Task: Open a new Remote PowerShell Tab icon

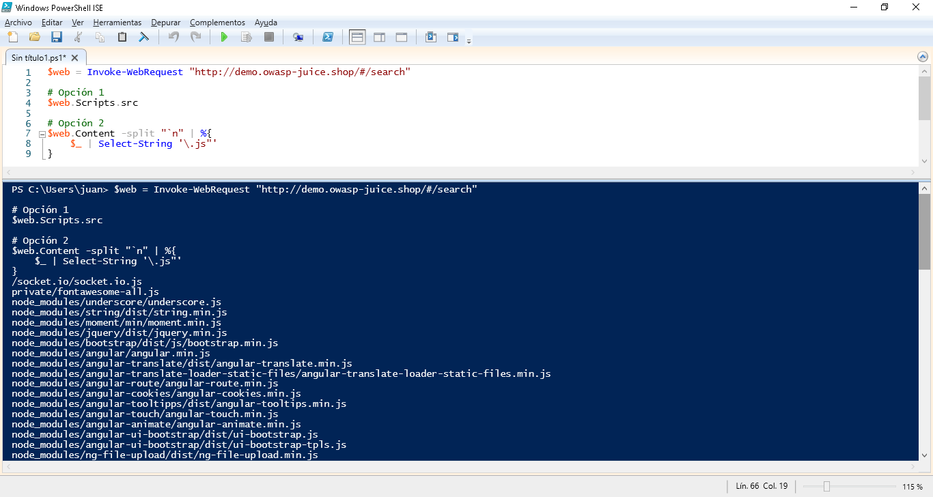Action: [x=298, y=37]
